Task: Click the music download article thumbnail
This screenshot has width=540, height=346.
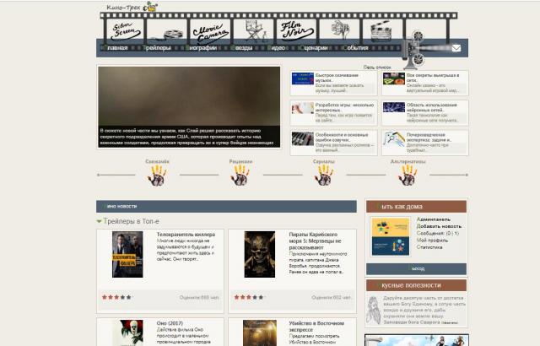Action: (x=303, y=78)
